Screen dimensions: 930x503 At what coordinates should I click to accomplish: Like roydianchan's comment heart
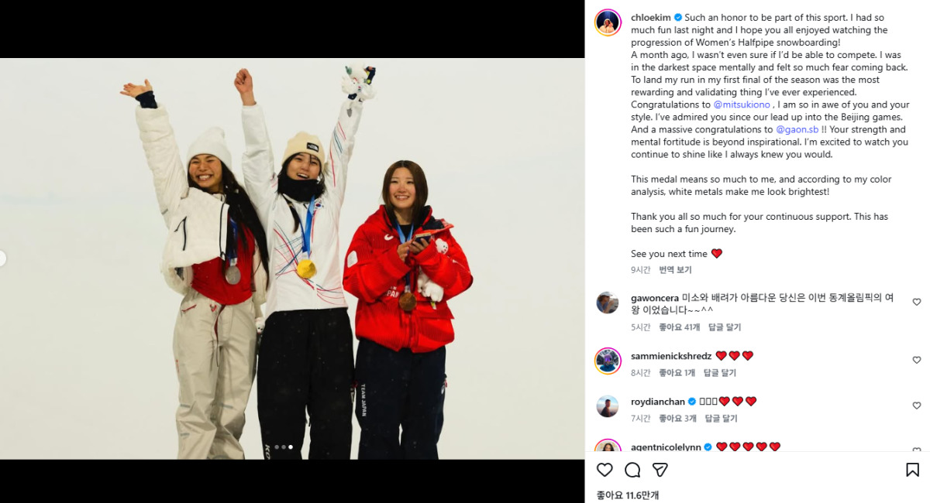coord(917,405)
